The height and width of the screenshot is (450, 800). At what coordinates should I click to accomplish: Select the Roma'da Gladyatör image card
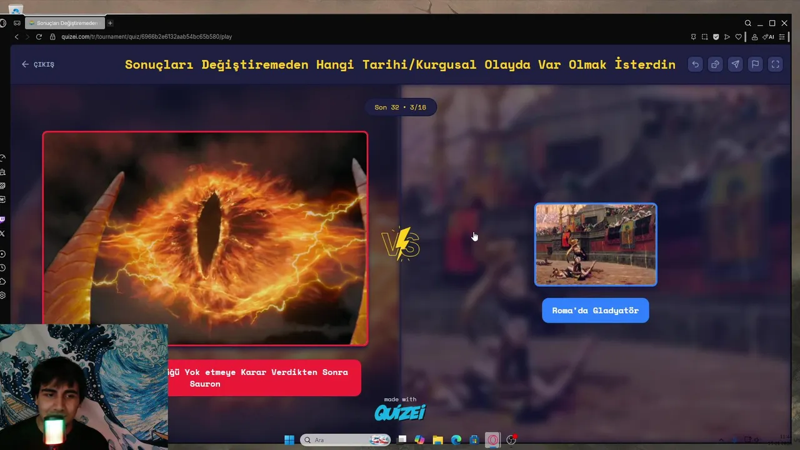596,244
